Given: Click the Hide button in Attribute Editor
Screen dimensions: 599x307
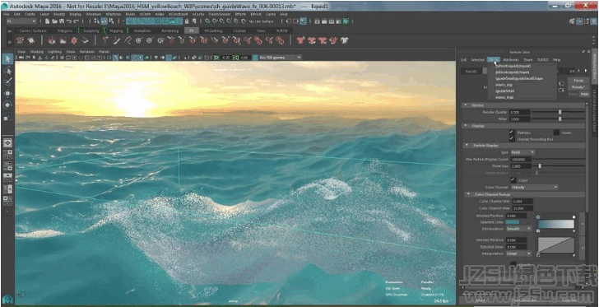Looking at the screenshot, I should point(584,94).
